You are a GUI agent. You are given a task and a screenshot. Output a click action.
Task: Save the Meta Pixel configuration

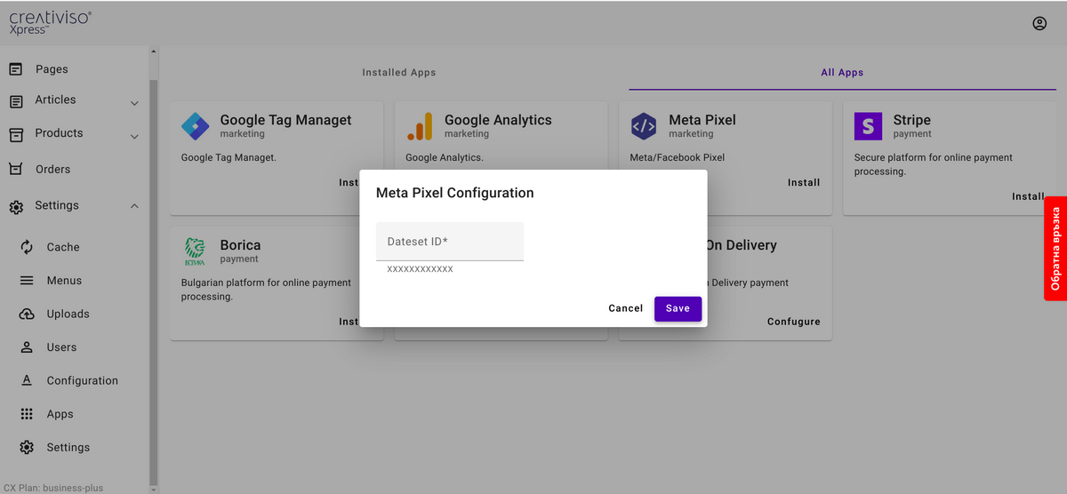click(678, 308)
